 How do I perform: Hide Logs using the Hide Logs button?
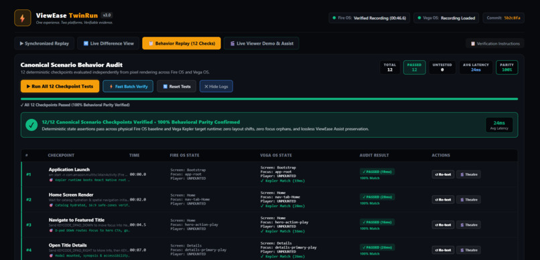pyautogui.click(x=216, y=86)
